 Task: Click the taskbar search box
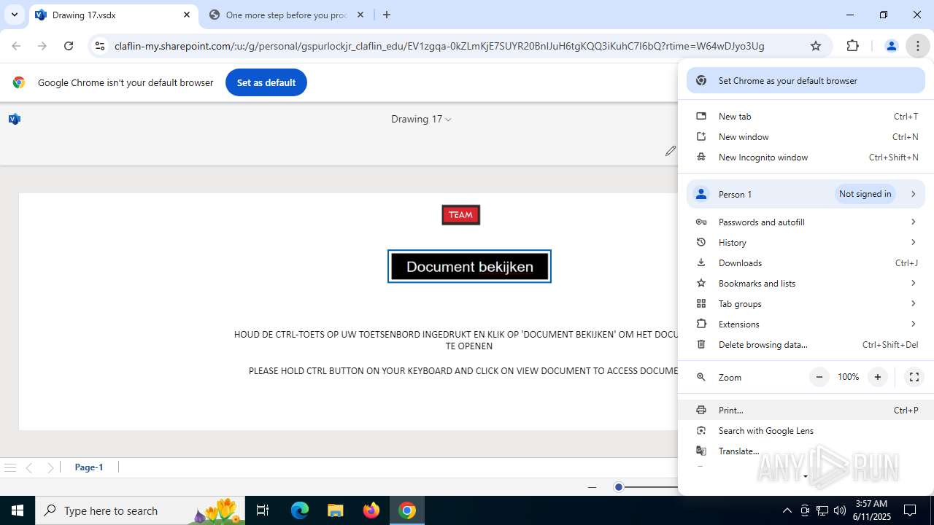pyautogui.click(x=142, y=510)
